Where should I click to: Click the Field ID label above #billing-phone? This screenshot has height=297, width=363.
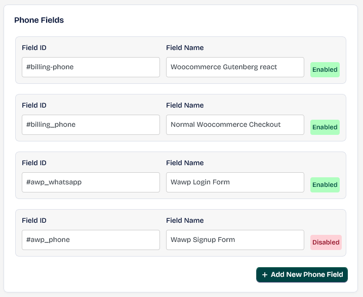pyautogui.click(x=34, y=48)
